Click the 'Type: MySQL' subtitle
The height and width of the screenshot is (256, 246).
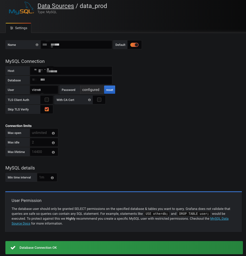pyautogui.click(x=47, y=12)
